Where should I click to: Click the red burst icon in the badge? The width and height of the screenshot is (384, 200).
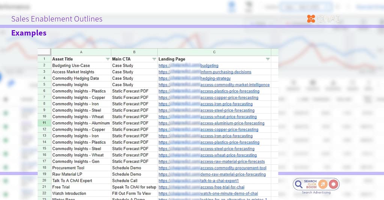pyautogui.click(x=333, y=184)
